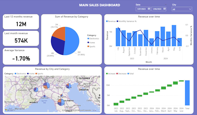
Task: Click Sports in the map legend
Action: (39, 74)
